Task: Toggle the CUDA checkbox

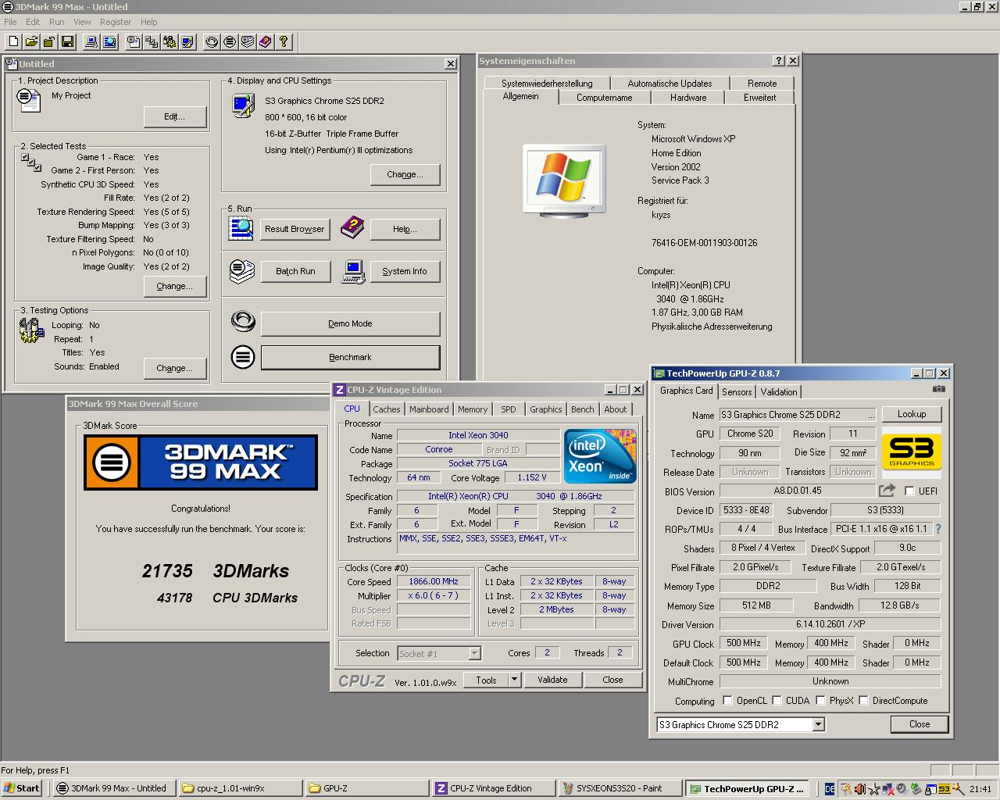Action: coord(777,701)
